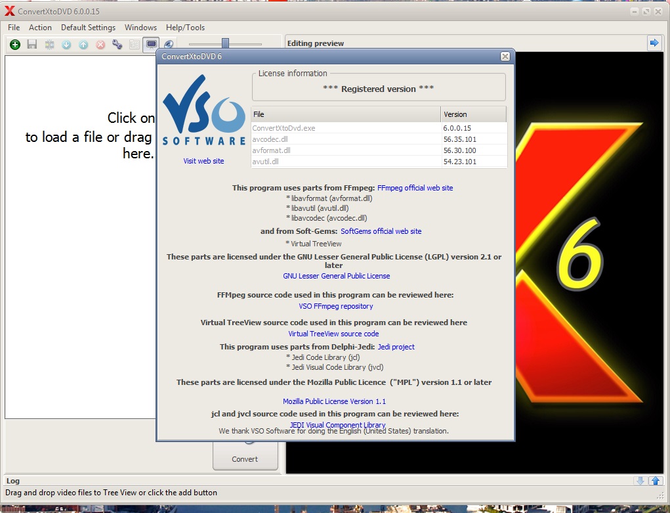Click the menu editor grid icon
This screenshot has height=513, width=670.
point(135,45)
